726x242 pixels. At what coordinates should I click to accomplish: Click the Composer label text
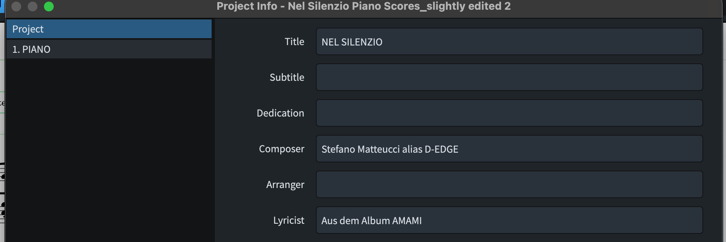click(281, 149)
